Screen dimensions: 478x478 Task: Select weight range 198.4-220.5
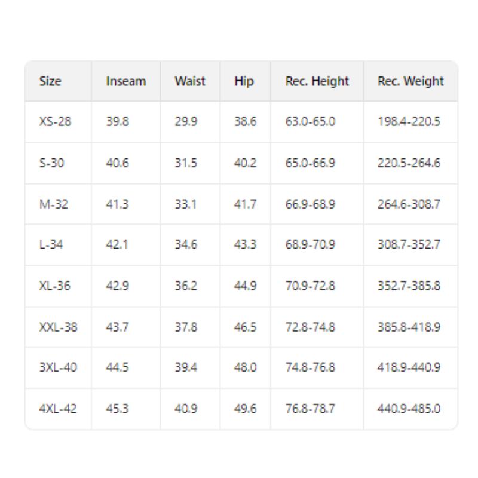409,122
